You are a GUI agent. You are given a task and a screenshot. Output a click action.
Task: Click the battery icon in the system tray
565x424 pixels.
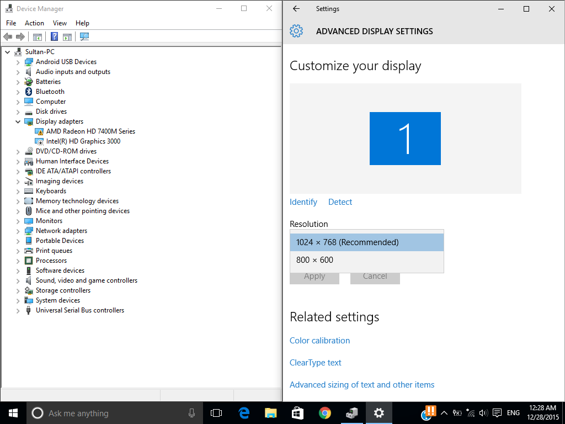point(457,413)
